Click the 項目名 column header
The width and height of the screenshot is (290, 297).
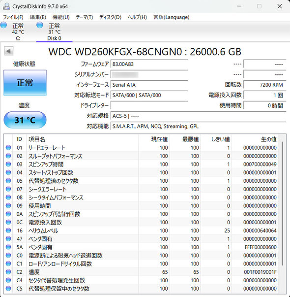(83, 139)
